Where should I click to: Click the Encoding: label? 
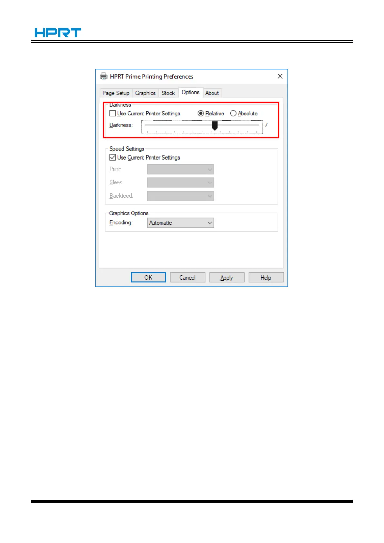tap(121, 222)
